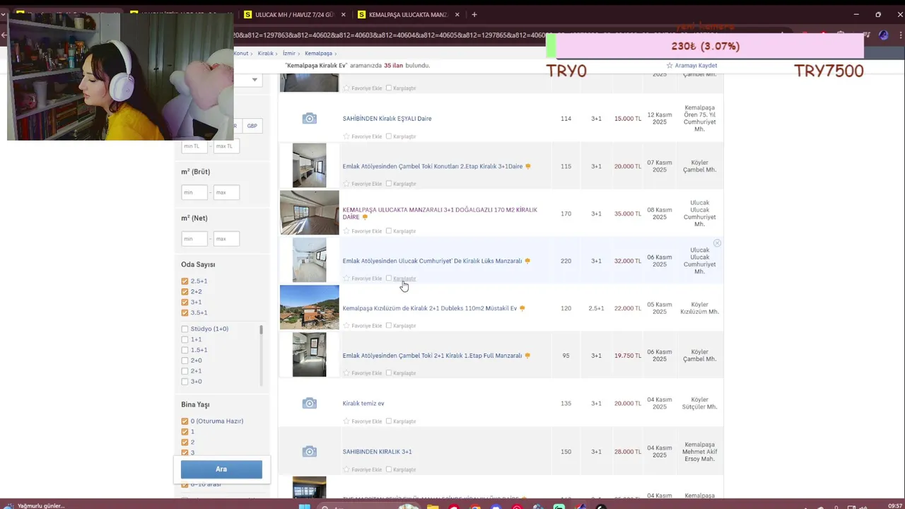Uncheck the 2+2 room count checkbox
This screenshot has height=509, width=905.
pos(185,292)
